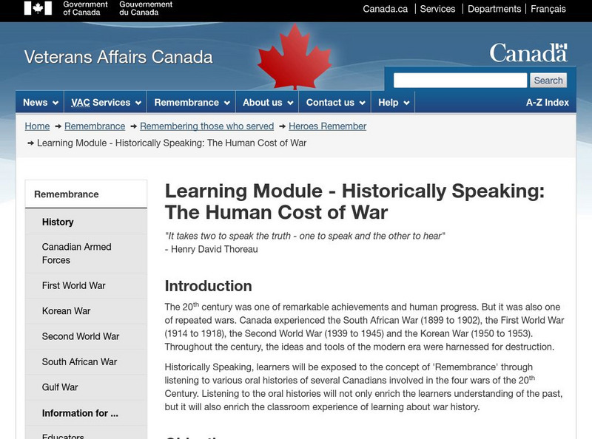Open the Contact us menu
592x439 pixels.
(x=335, y=103)
